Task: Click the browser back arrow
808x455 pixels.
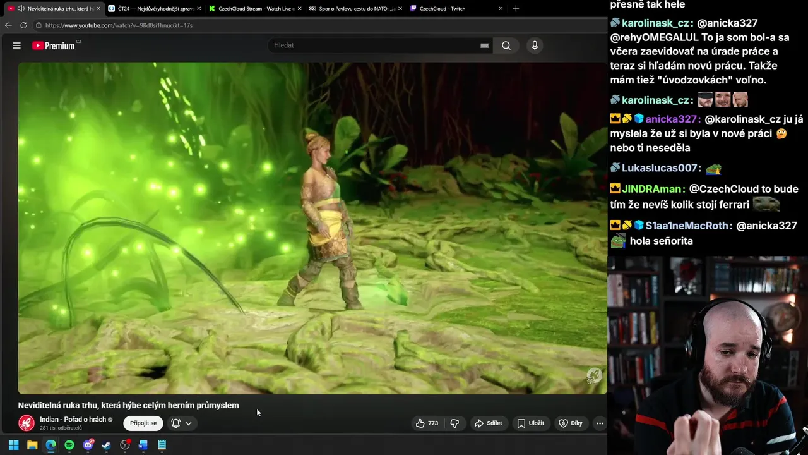Action: pos(8,25)
